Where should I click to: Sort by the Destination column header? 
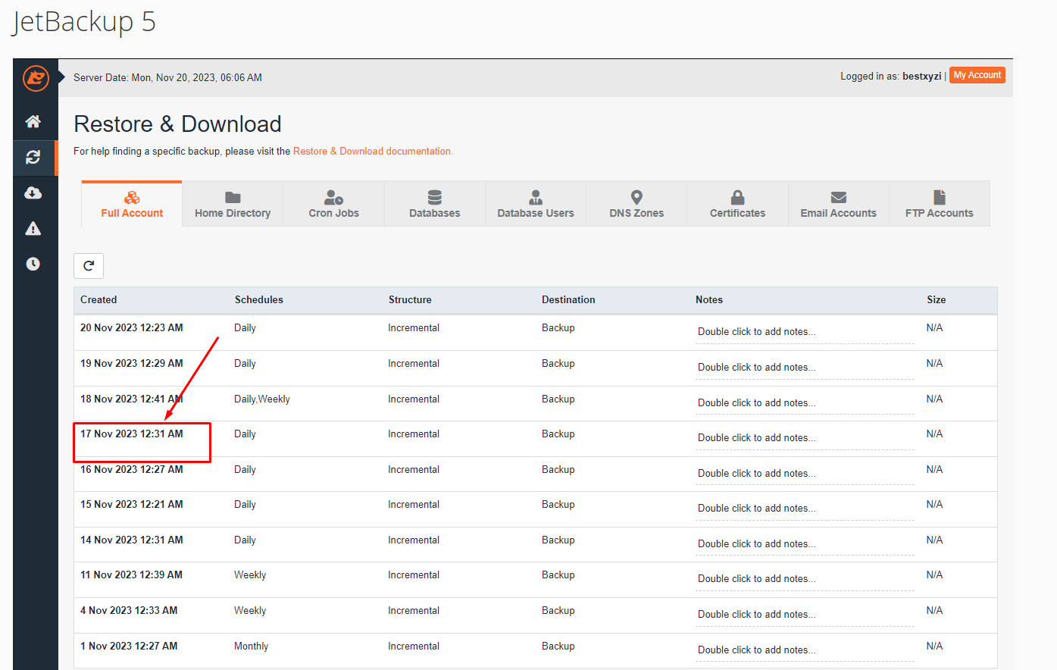pos(568,299)
